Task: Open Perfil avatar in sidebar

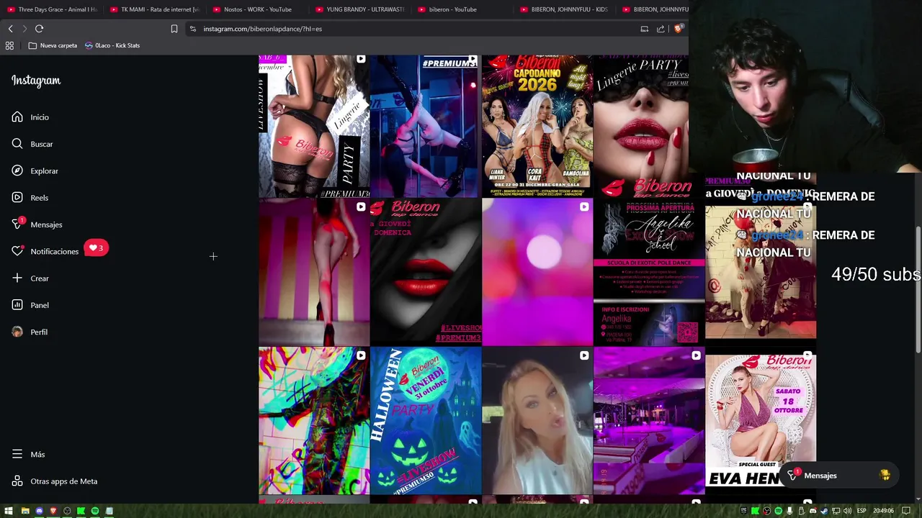Action: 17,332
